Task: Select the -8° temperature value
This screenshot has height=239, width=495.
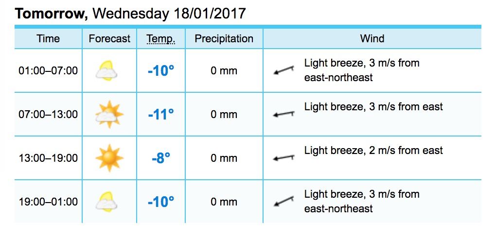Action: 161,158
